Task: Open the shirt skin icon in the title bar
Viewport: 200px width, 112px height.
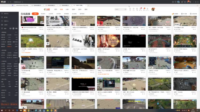Action: (x=185, y=2)
